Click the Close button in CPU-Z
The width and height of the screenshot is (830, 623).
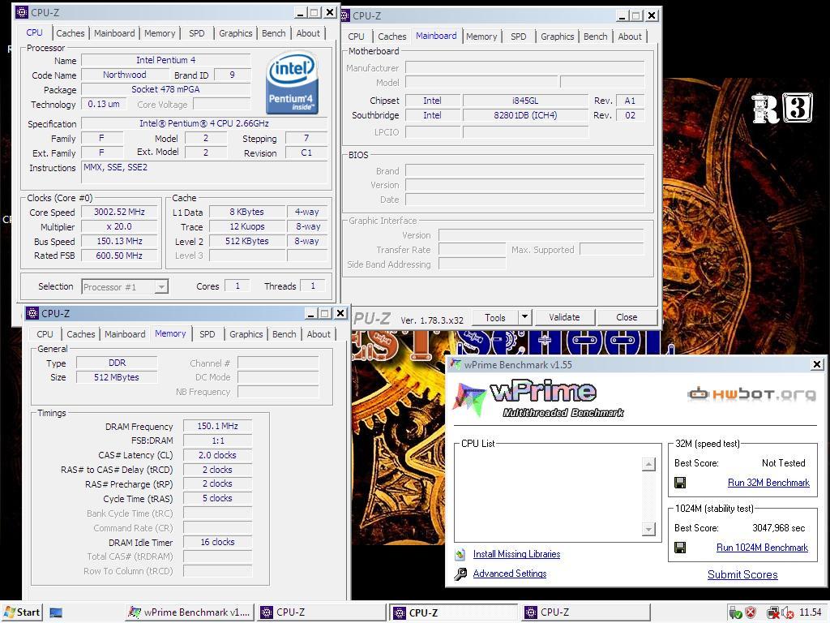pyautogui.click(x=627, y=317)
